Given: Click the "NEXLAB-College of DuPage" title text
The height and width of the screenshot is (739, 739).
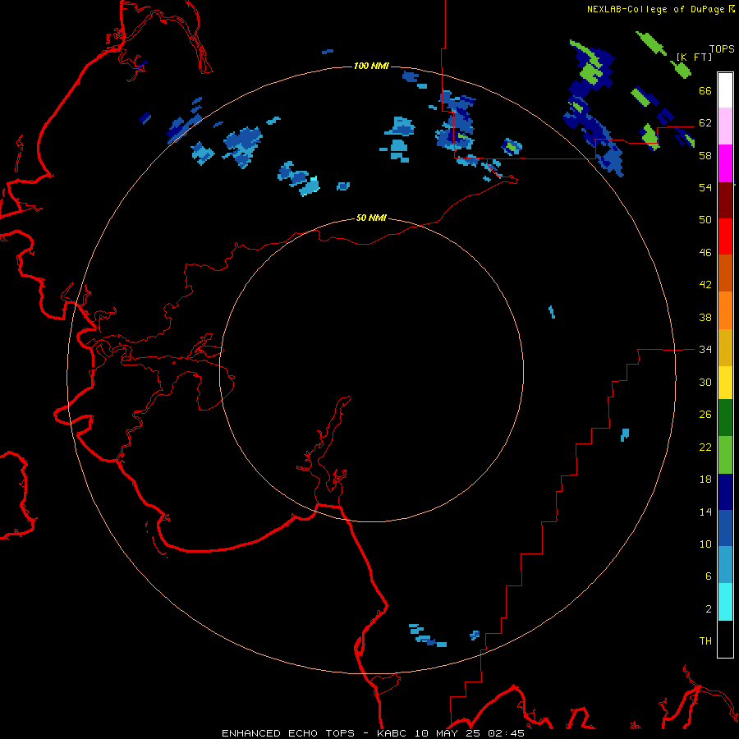Looking at the screenshot, I should 656,9.
